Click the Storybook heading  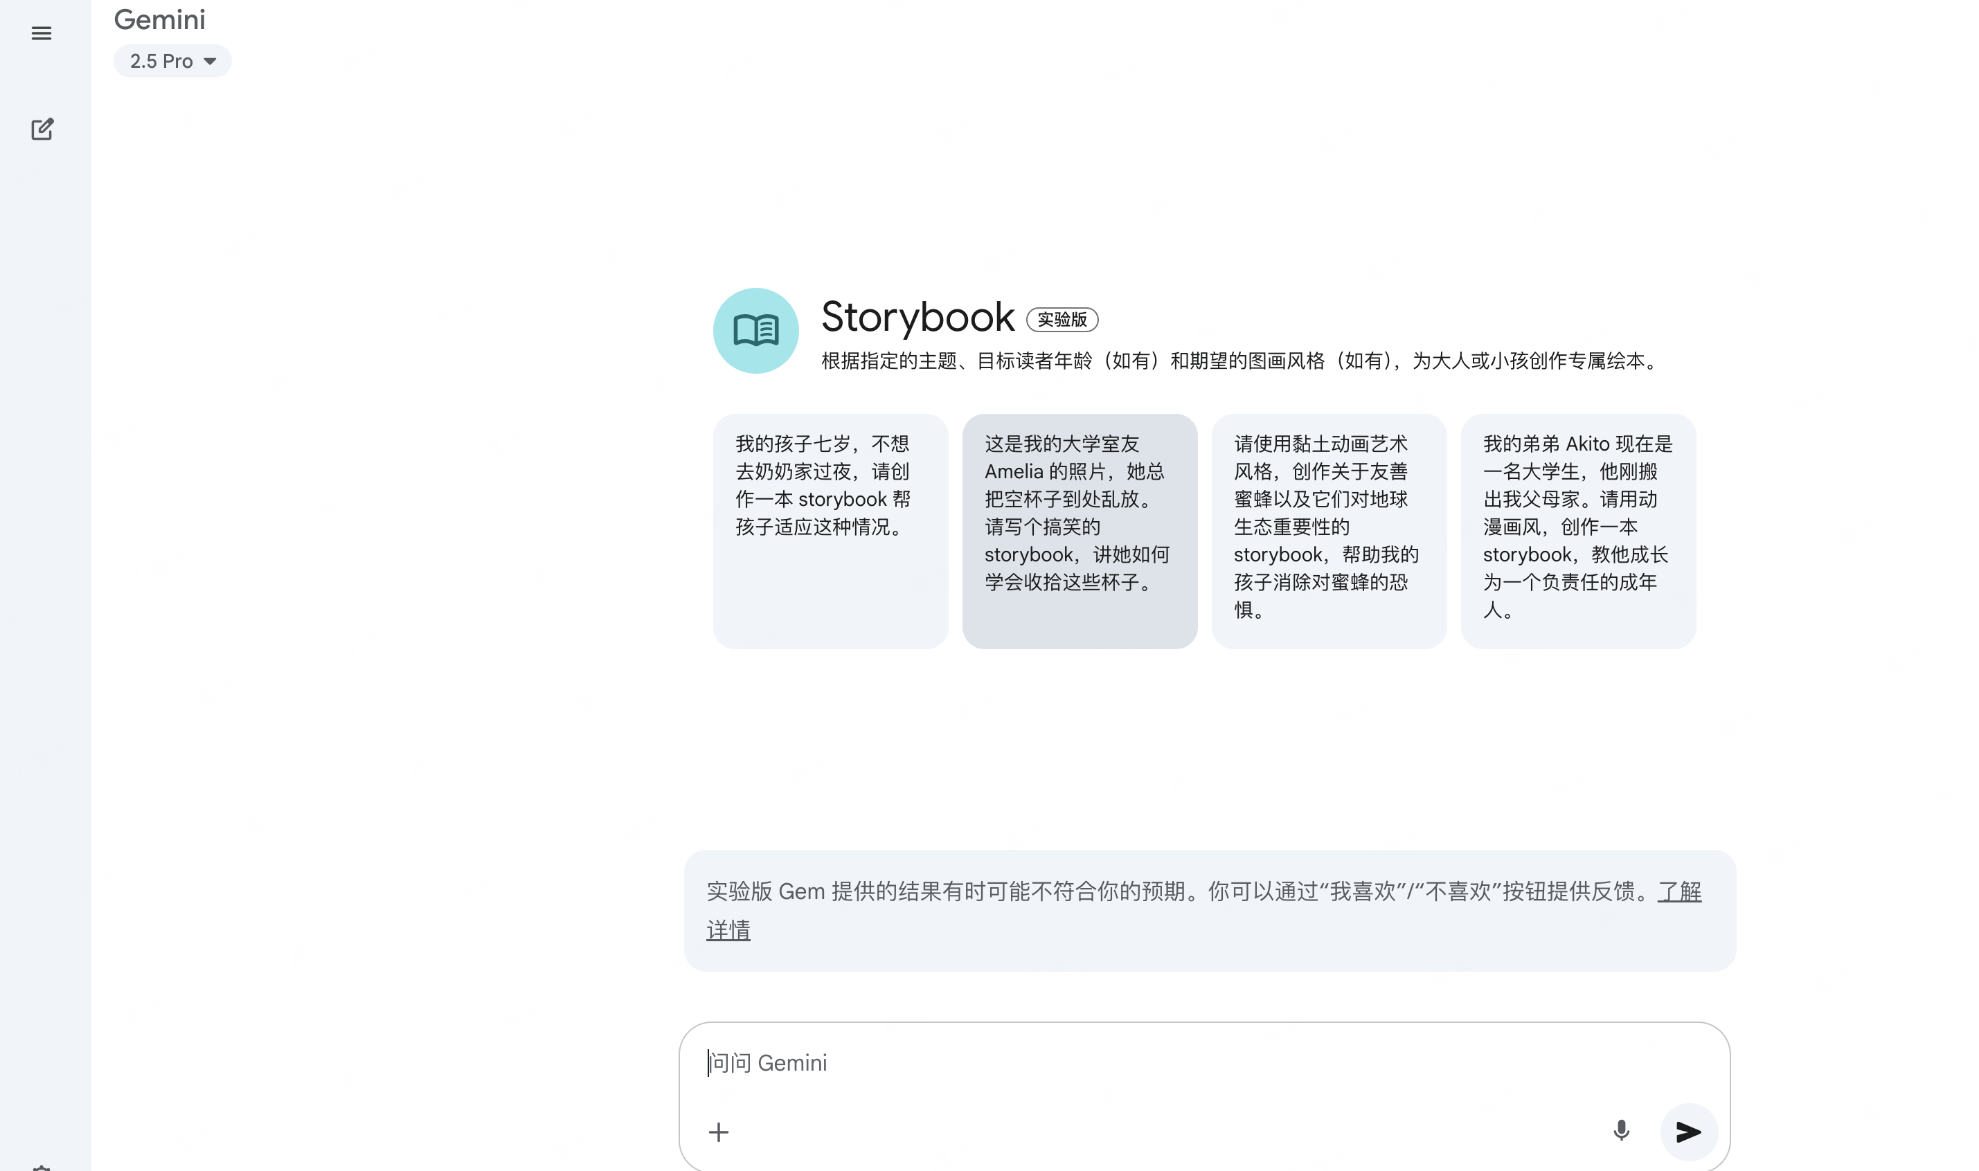click(x=917, y=317)
